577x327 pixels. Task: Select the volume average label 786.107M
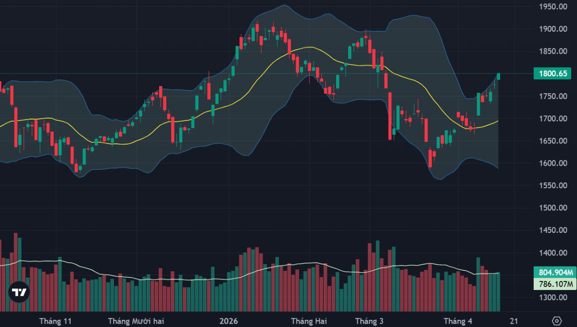coord(554,284)
